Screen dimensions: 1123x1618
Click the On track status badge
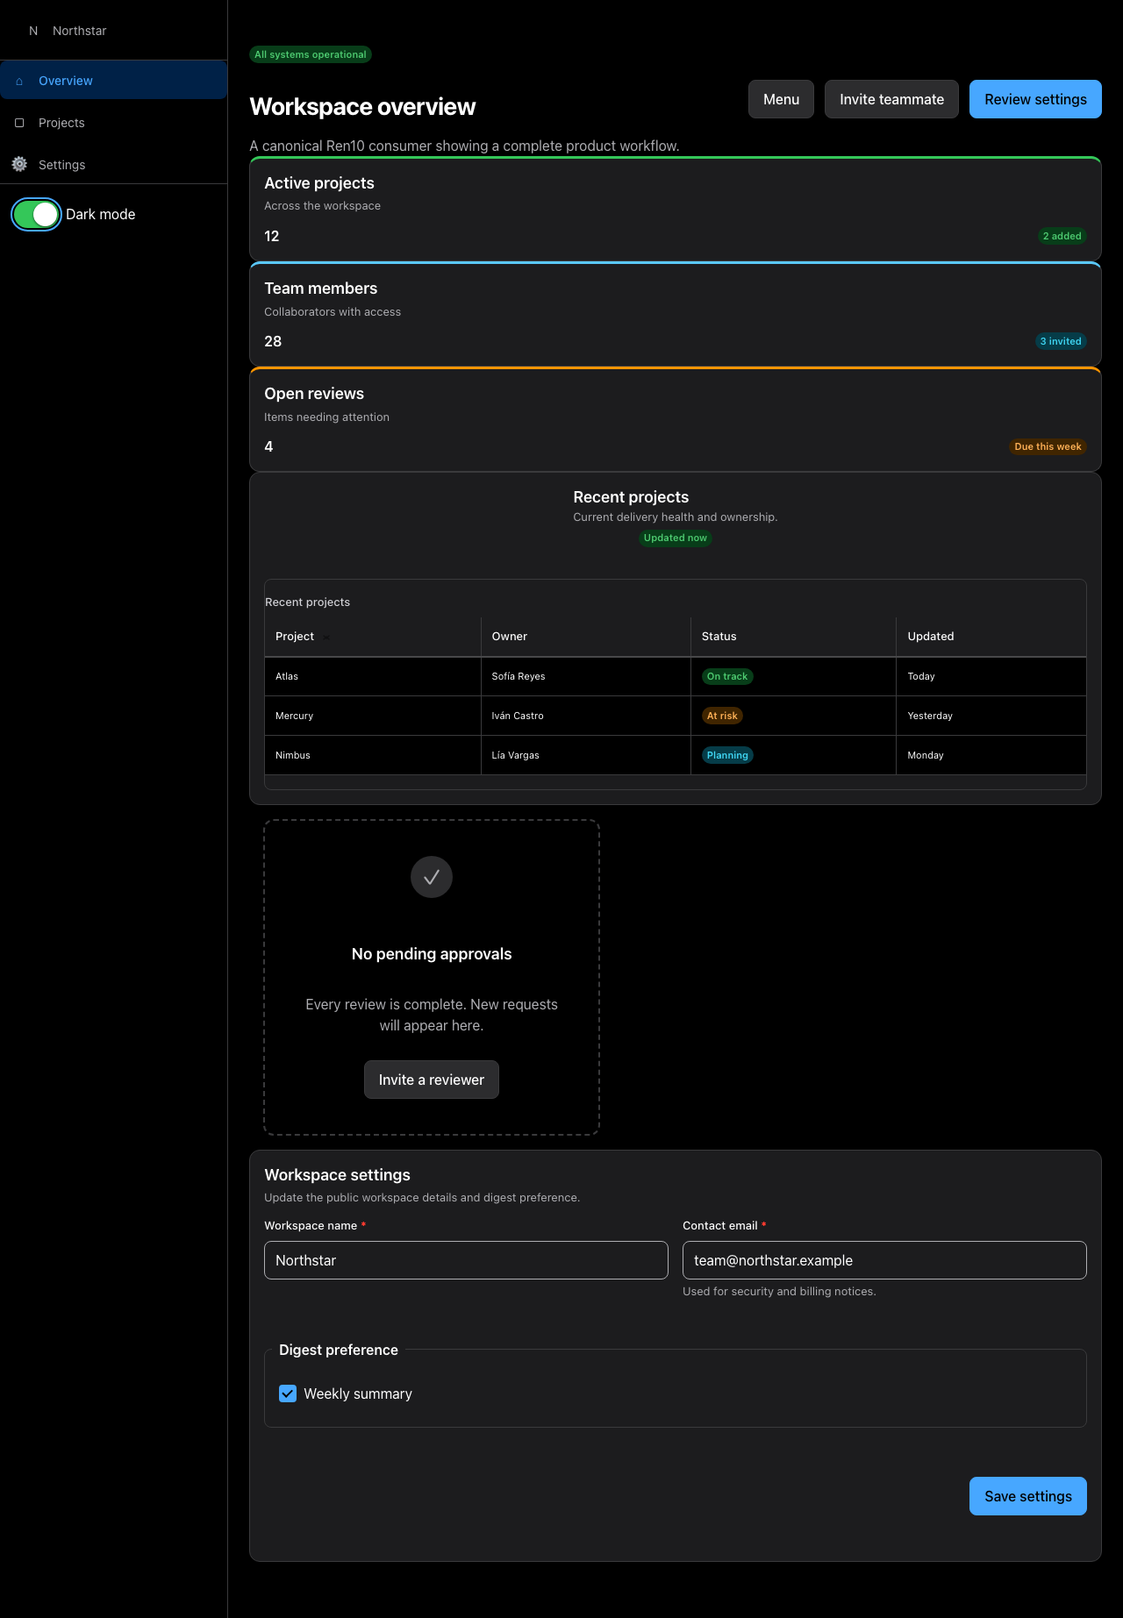coord(727,676)
